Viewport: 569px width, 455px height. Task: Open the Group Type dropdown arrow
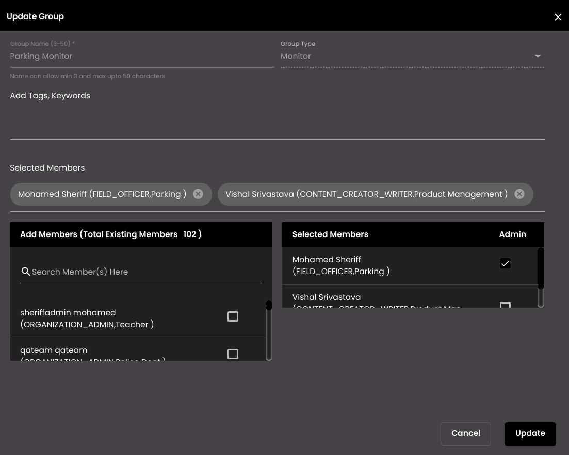coord(538,56)
